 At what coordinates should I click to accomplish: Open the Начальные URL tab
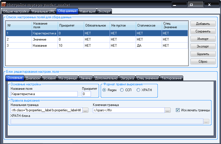43,11
